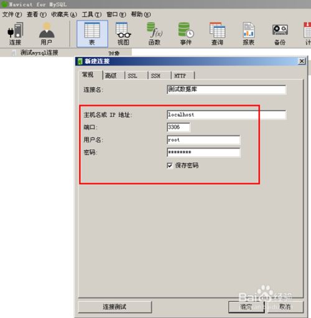This screenshot has width=311, height=318.
Task: Close the 新建连接 dialog
Action: pos(302,61)
